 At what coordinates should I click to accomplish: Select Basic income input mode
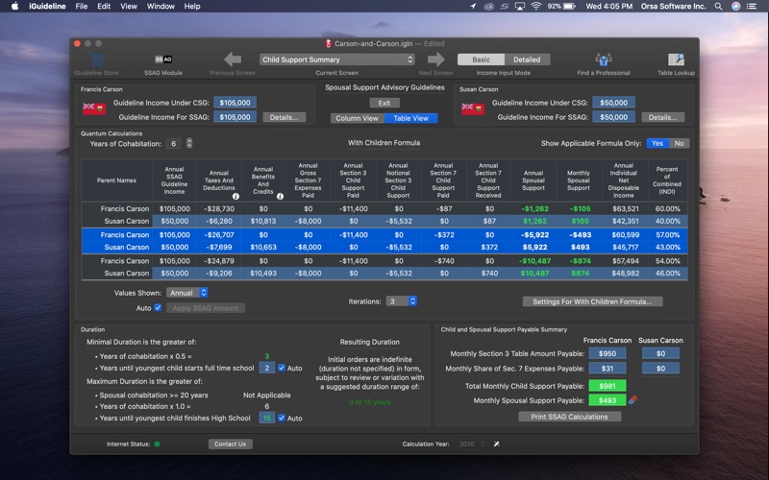pos(481,60)
